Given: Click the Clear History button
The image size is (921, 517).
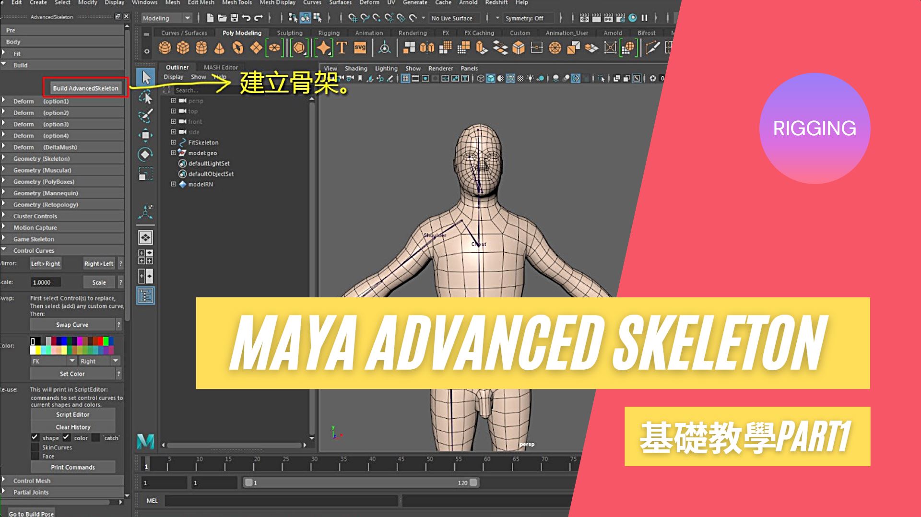Looking at the screenshot, I should 73,427.
